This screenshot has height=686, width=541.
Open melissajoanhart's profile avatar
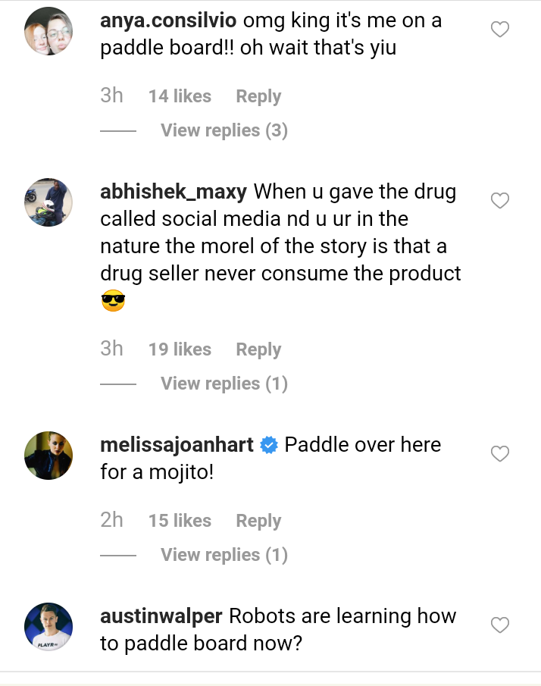pos(48,456)
